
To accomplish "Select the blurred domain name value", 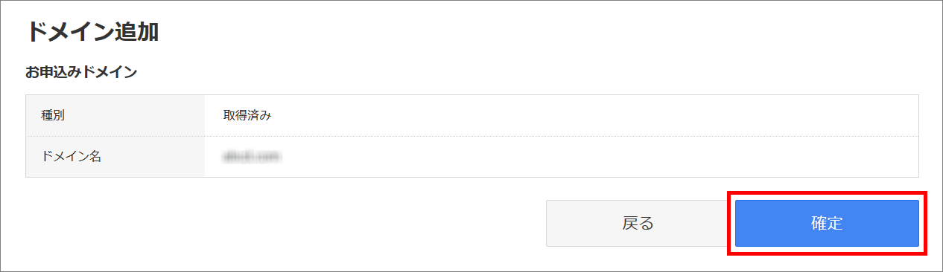I will 255,157.
